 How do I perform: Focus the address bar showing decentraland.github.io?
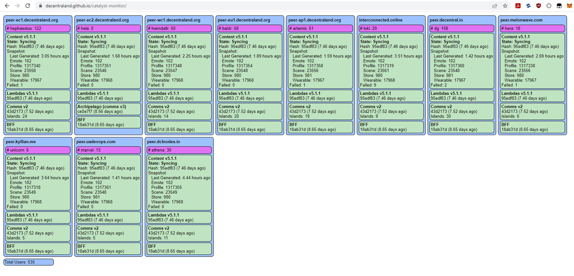(264, 6)
